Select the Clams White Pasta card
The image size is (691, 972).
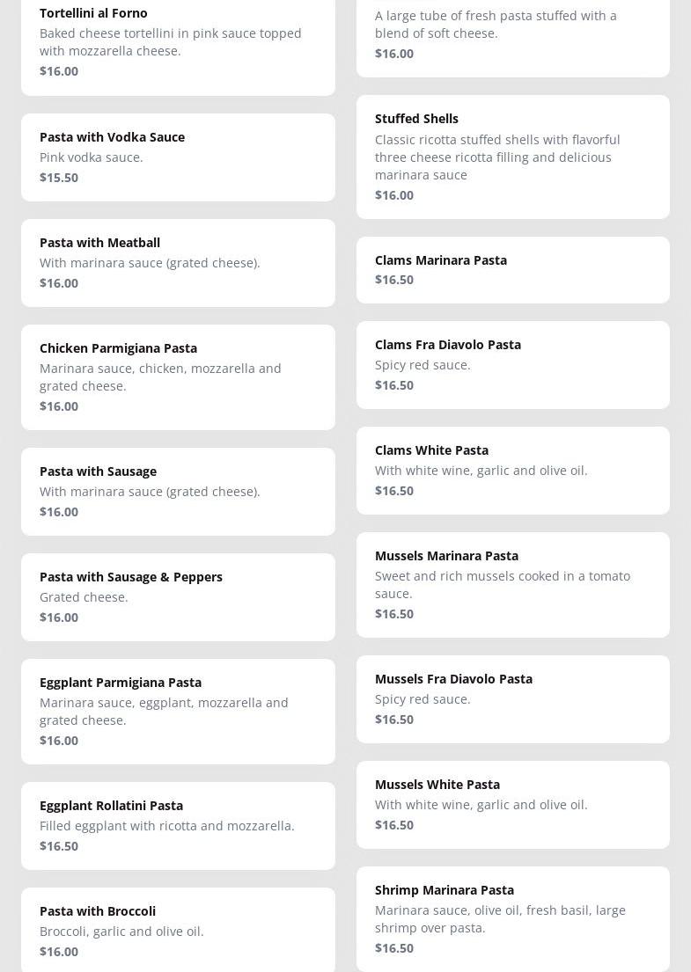tap(512, 470)
